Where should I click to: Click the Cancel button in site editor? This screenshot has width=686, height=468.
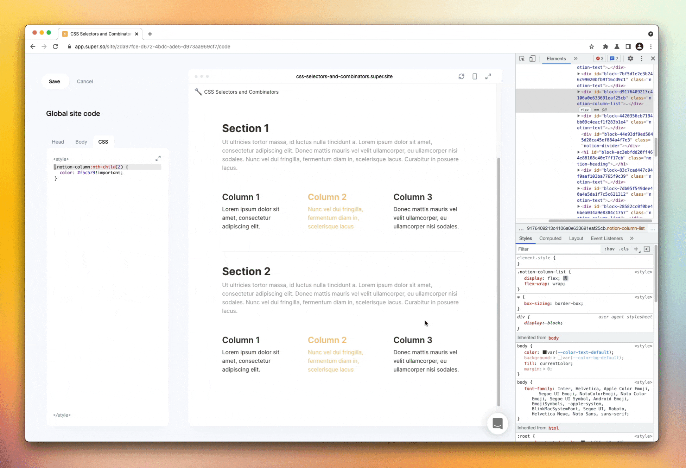pos(85,81)
